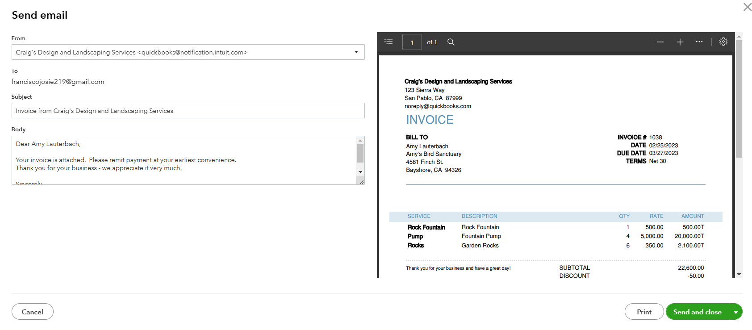
Task: Click the Garden Rocks description
Action: pos(480,246)
